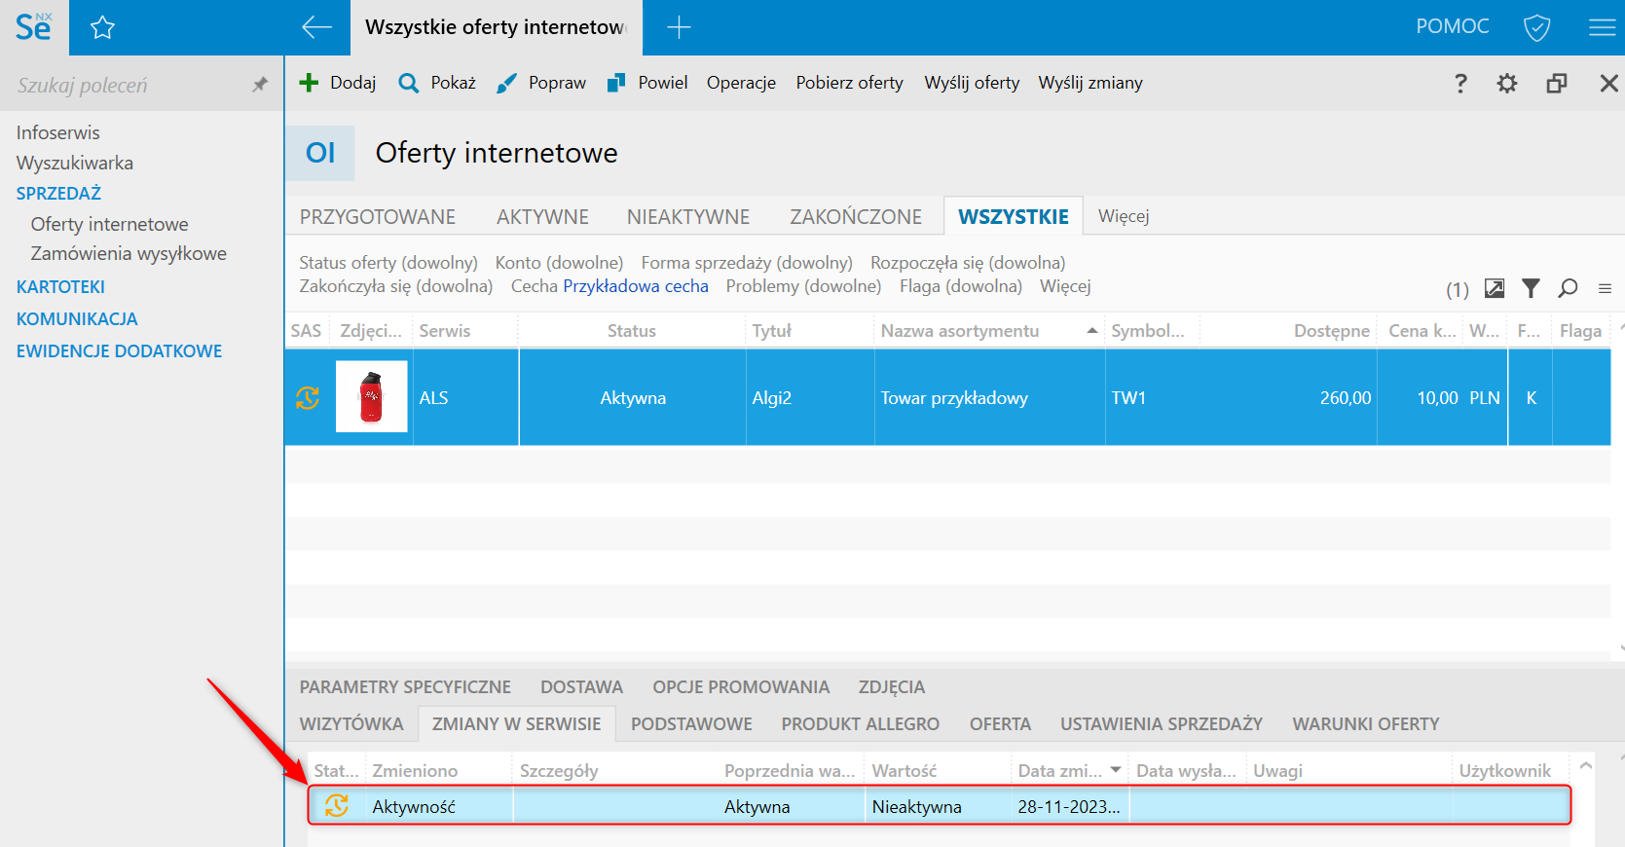Click sync icon in Aktywność row
The height and width of the screenshot is (847, 1625).
337,806
